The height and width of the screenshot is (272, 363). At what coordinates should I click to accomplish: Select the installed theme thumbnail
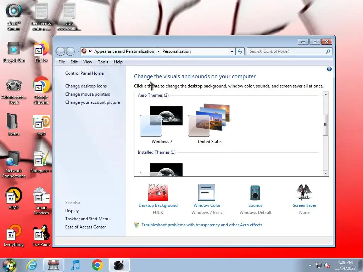pyautogui.click(x=162, y=170)
